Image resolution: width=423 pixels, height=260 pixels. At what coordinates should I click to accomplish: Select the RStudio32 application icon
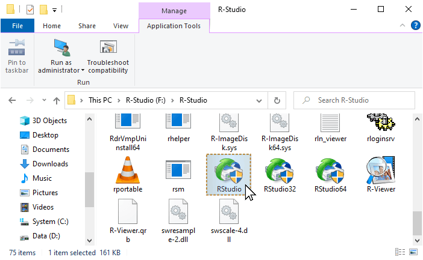click(x=280, y=171)
